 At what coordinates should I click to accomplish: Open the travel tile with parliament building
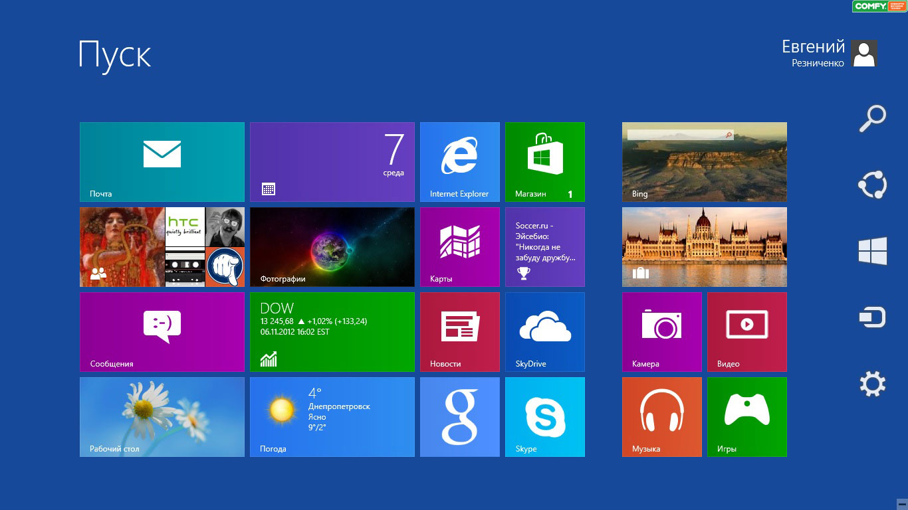(705, 247)
